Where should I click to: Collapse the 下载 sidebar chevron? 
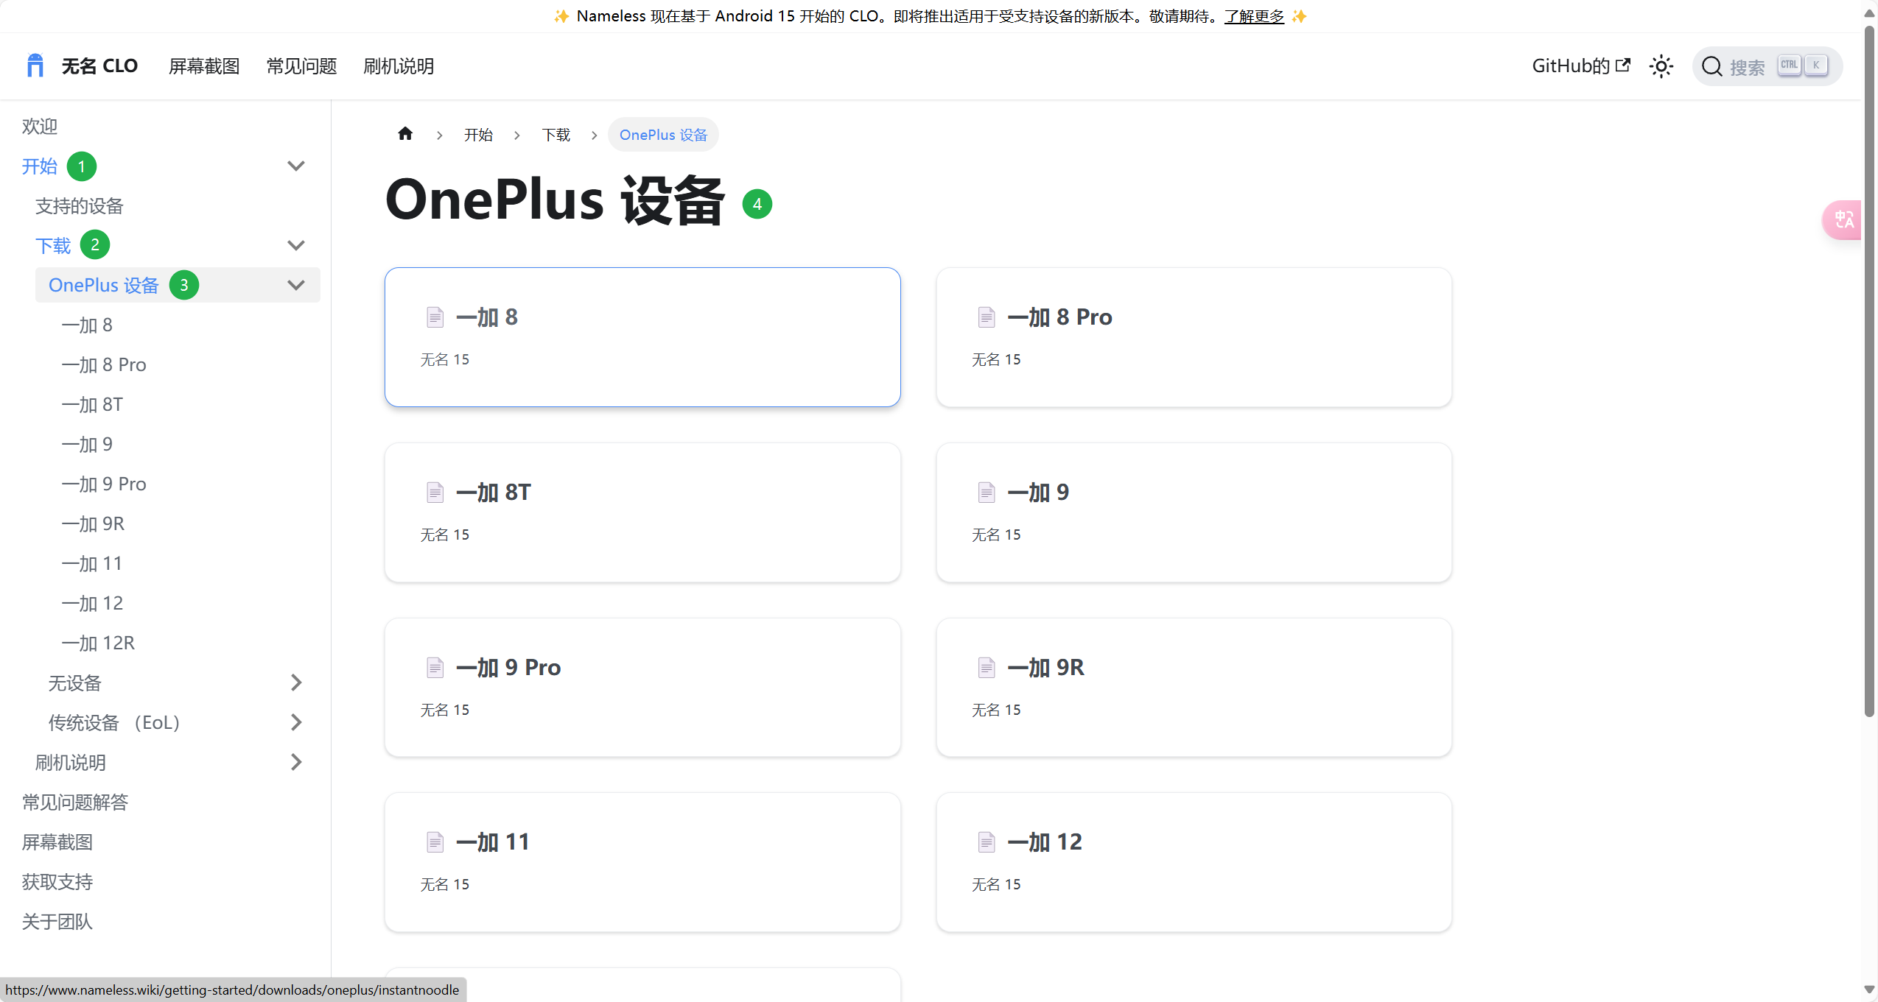[295, 246]
